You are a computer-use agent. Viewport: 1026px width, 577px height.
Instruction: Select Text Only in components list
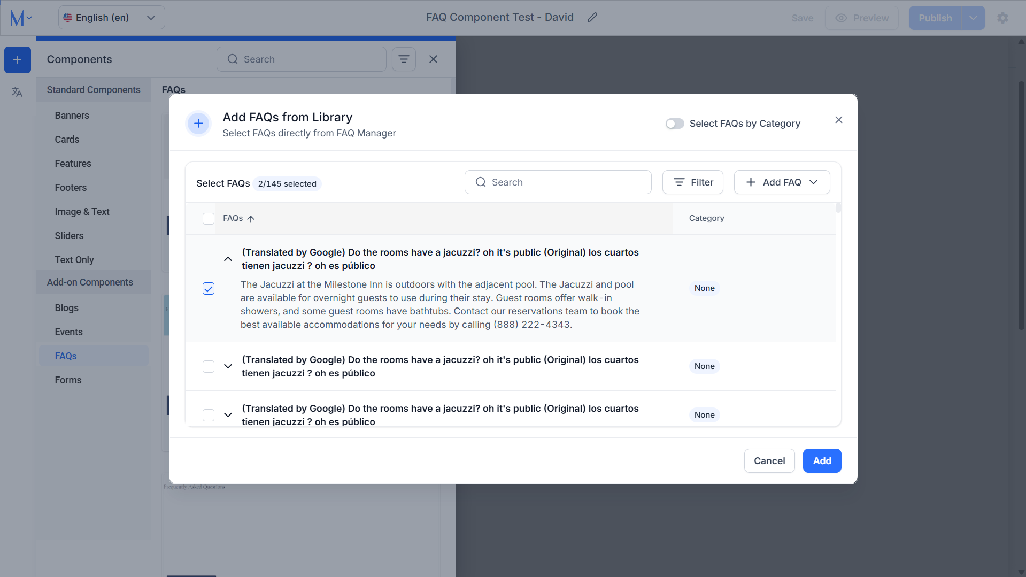click(x=74, y=260)
